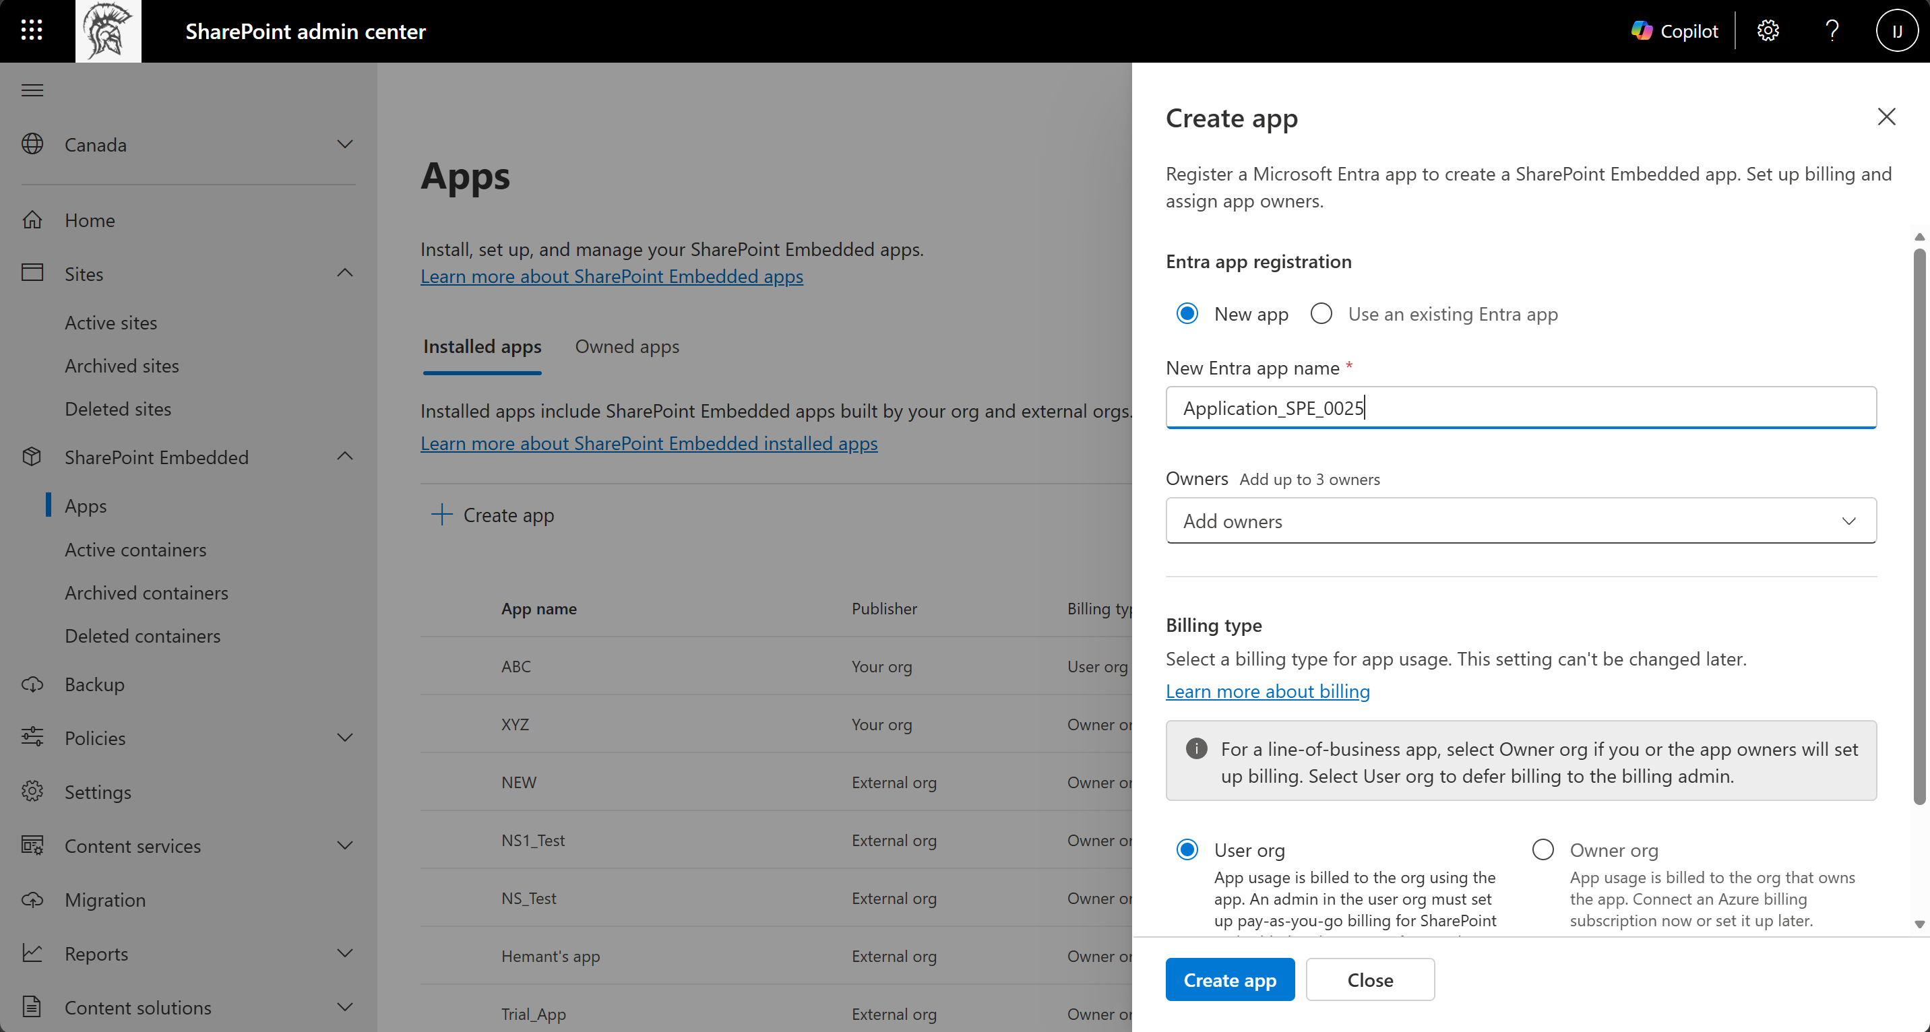The image size is (1930, 1032).
Task: Click the Backup cloud icon
Action: (x=32, y=684)
